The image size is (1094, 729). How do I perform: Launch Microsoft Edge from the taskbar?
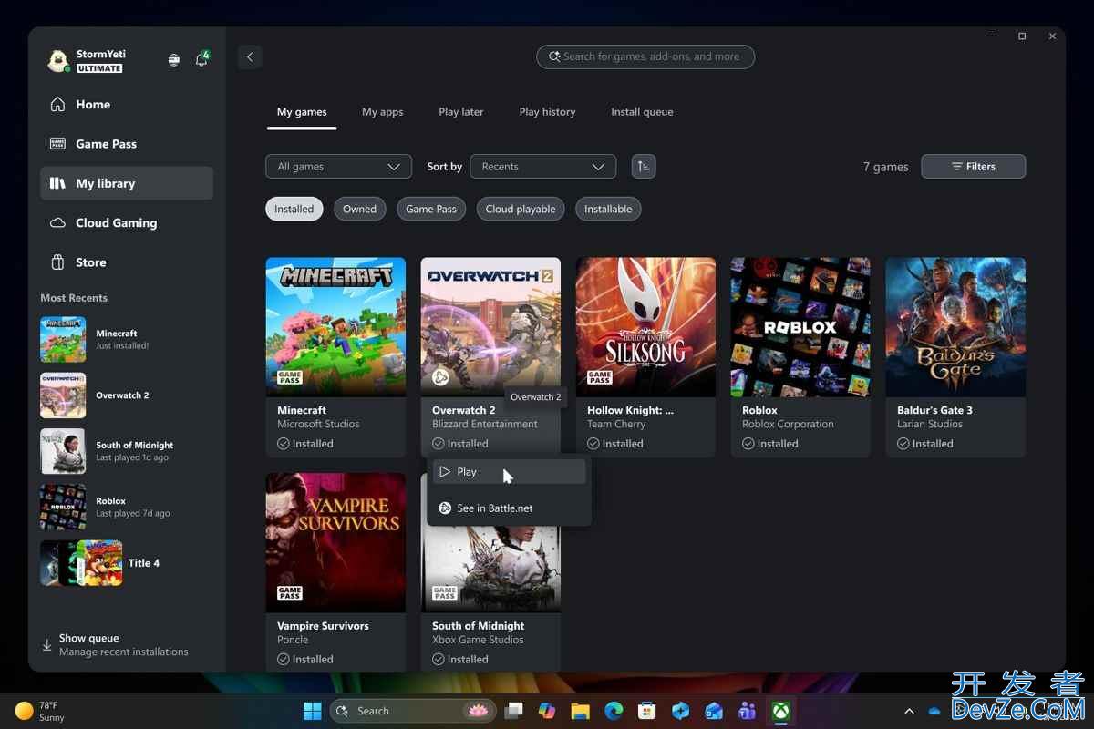pos(614,711)
